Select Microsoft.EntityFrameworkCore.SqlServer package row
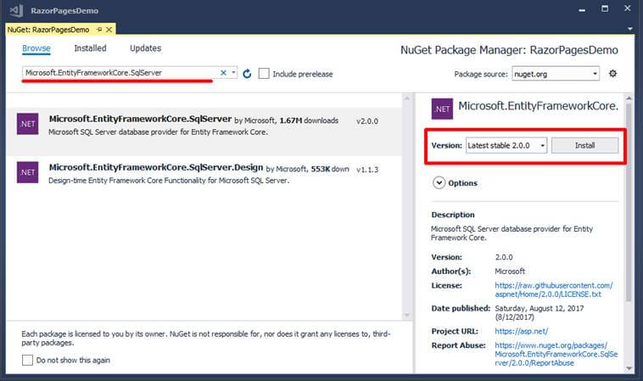 [x=204, y=132]
